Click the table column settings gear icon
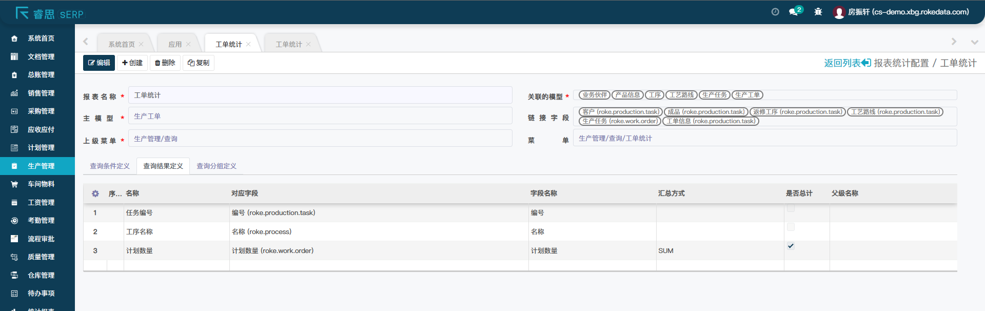The height and width of the screenshot is (311, 985). (x=95, y=193)
